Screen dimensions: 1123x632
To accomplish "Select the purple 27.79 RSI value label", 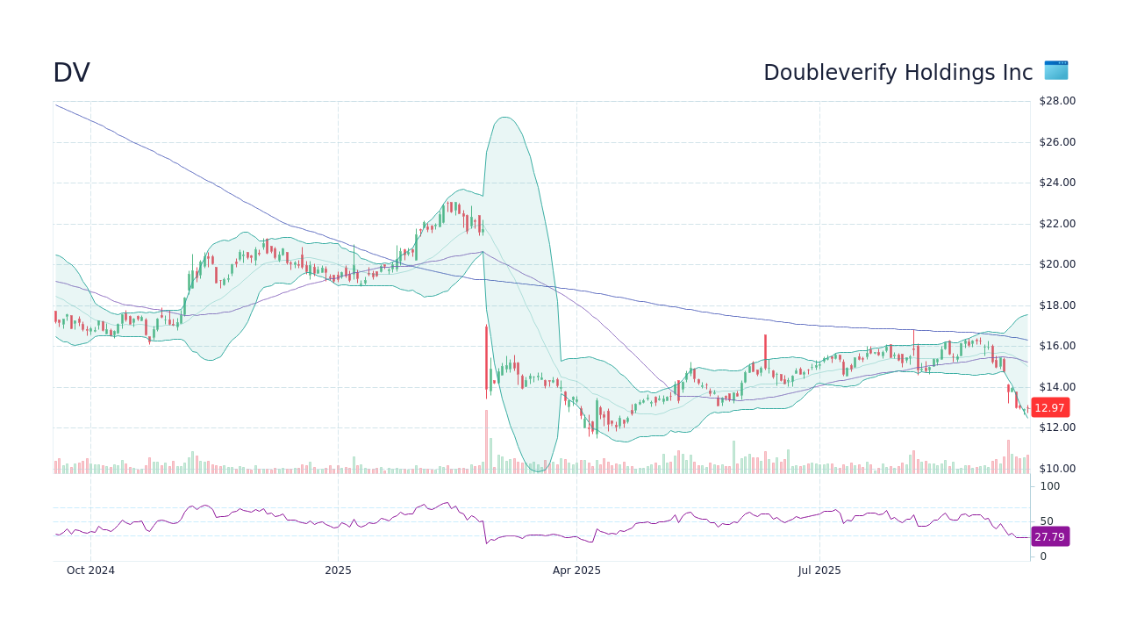I will (1050, 536).
